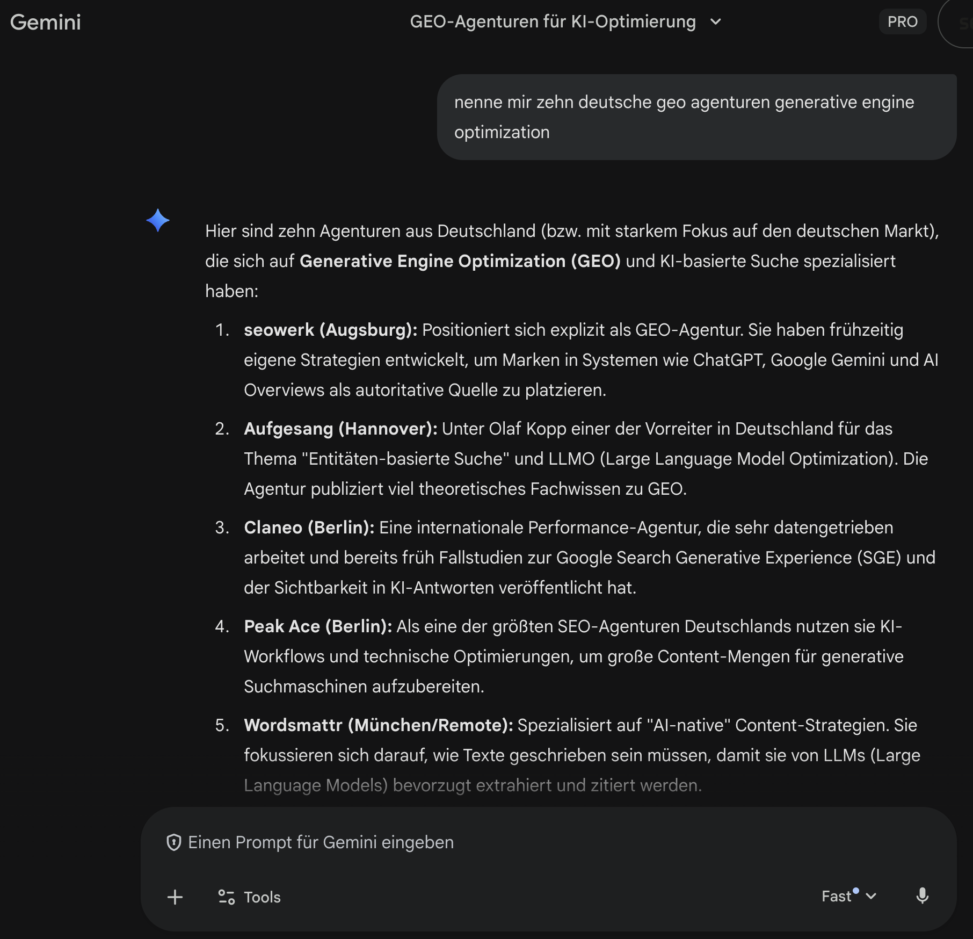The width and height of the screenshot is (973, 939).
Task: Select the PRO badge
Action: (x=903, y=21)
